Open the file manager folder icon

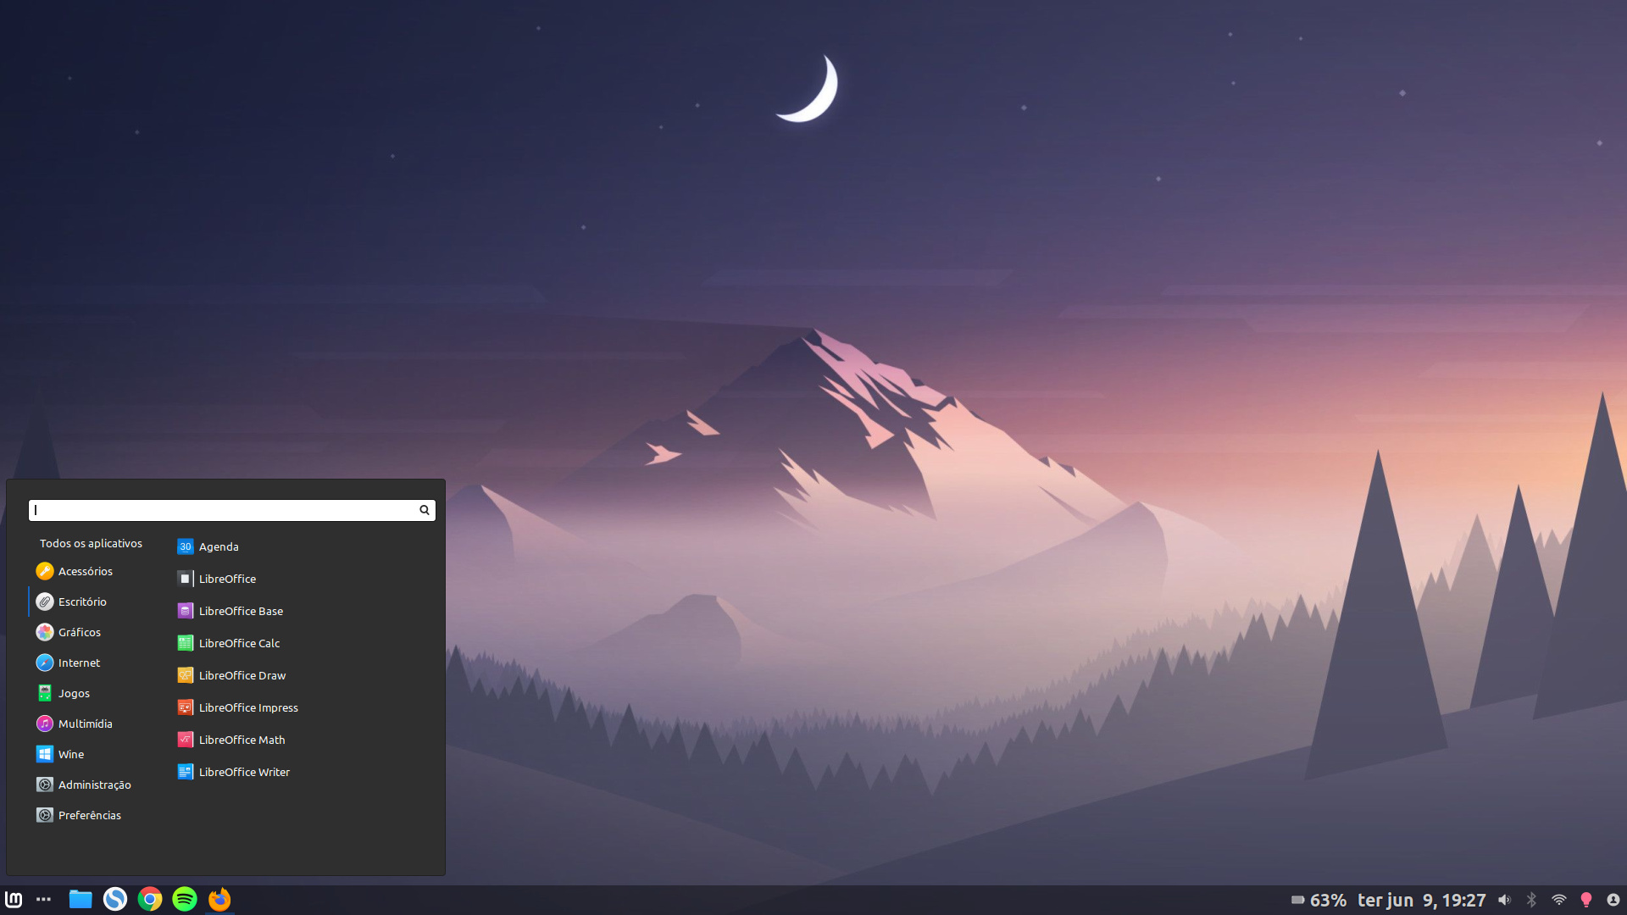[x=81, y=899]
